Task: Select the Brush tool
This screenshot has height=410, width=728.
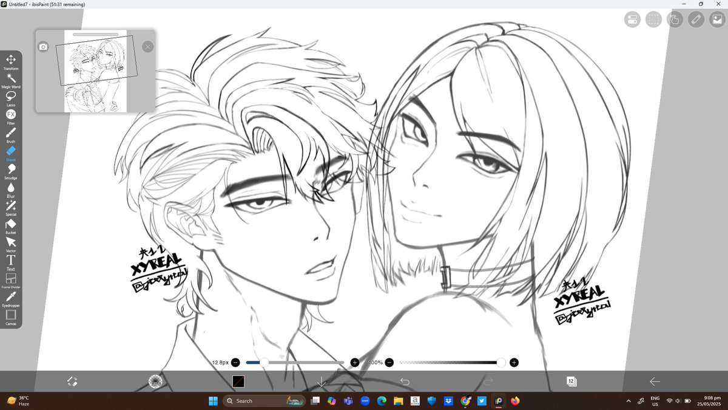Action: (11, 135)
